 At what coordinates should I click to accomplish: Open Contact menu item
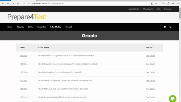(68, 27)
